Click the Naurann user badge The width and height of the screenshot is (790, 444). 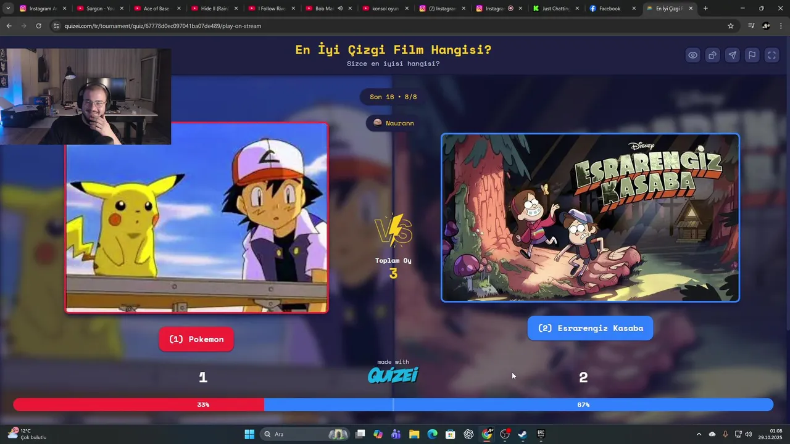click(x=393, y=123)
